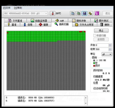Screen dimensions: 115x108
Task: Open the options wrench icon
Action: click(90, 13)
